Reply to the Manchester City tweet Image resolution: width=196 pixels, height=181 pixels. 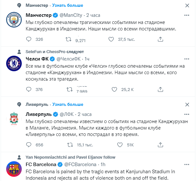[29, 39]
